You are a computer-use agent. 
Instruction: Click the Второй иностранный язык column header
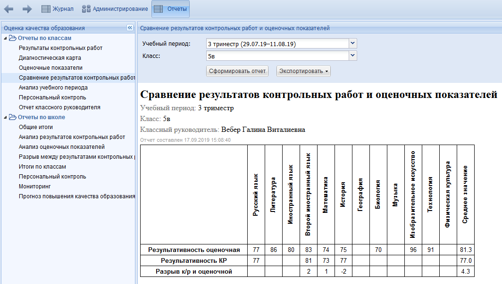[x=308, y=194]
